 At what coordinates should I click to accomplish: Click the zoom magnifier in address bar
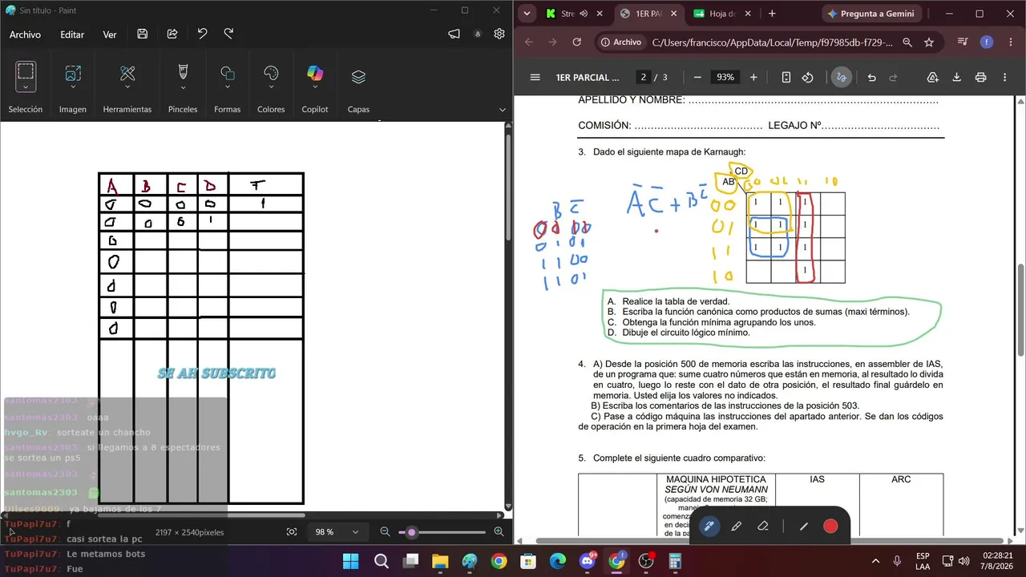[907, 42]
